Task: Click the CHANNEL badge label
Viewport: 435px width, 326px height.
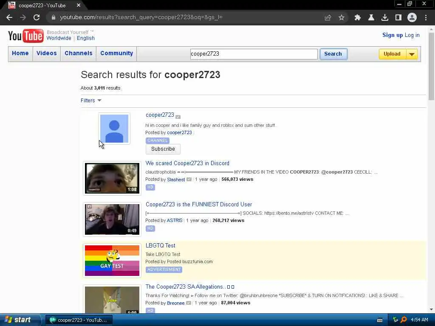Action: pos(157,140)
